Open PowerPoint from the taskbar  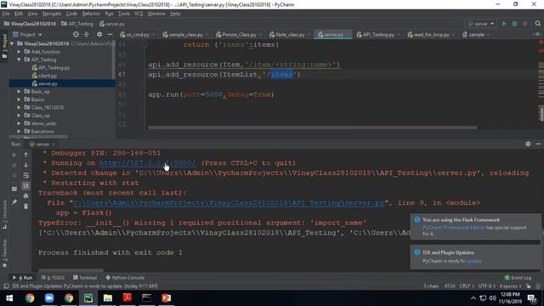167,298
